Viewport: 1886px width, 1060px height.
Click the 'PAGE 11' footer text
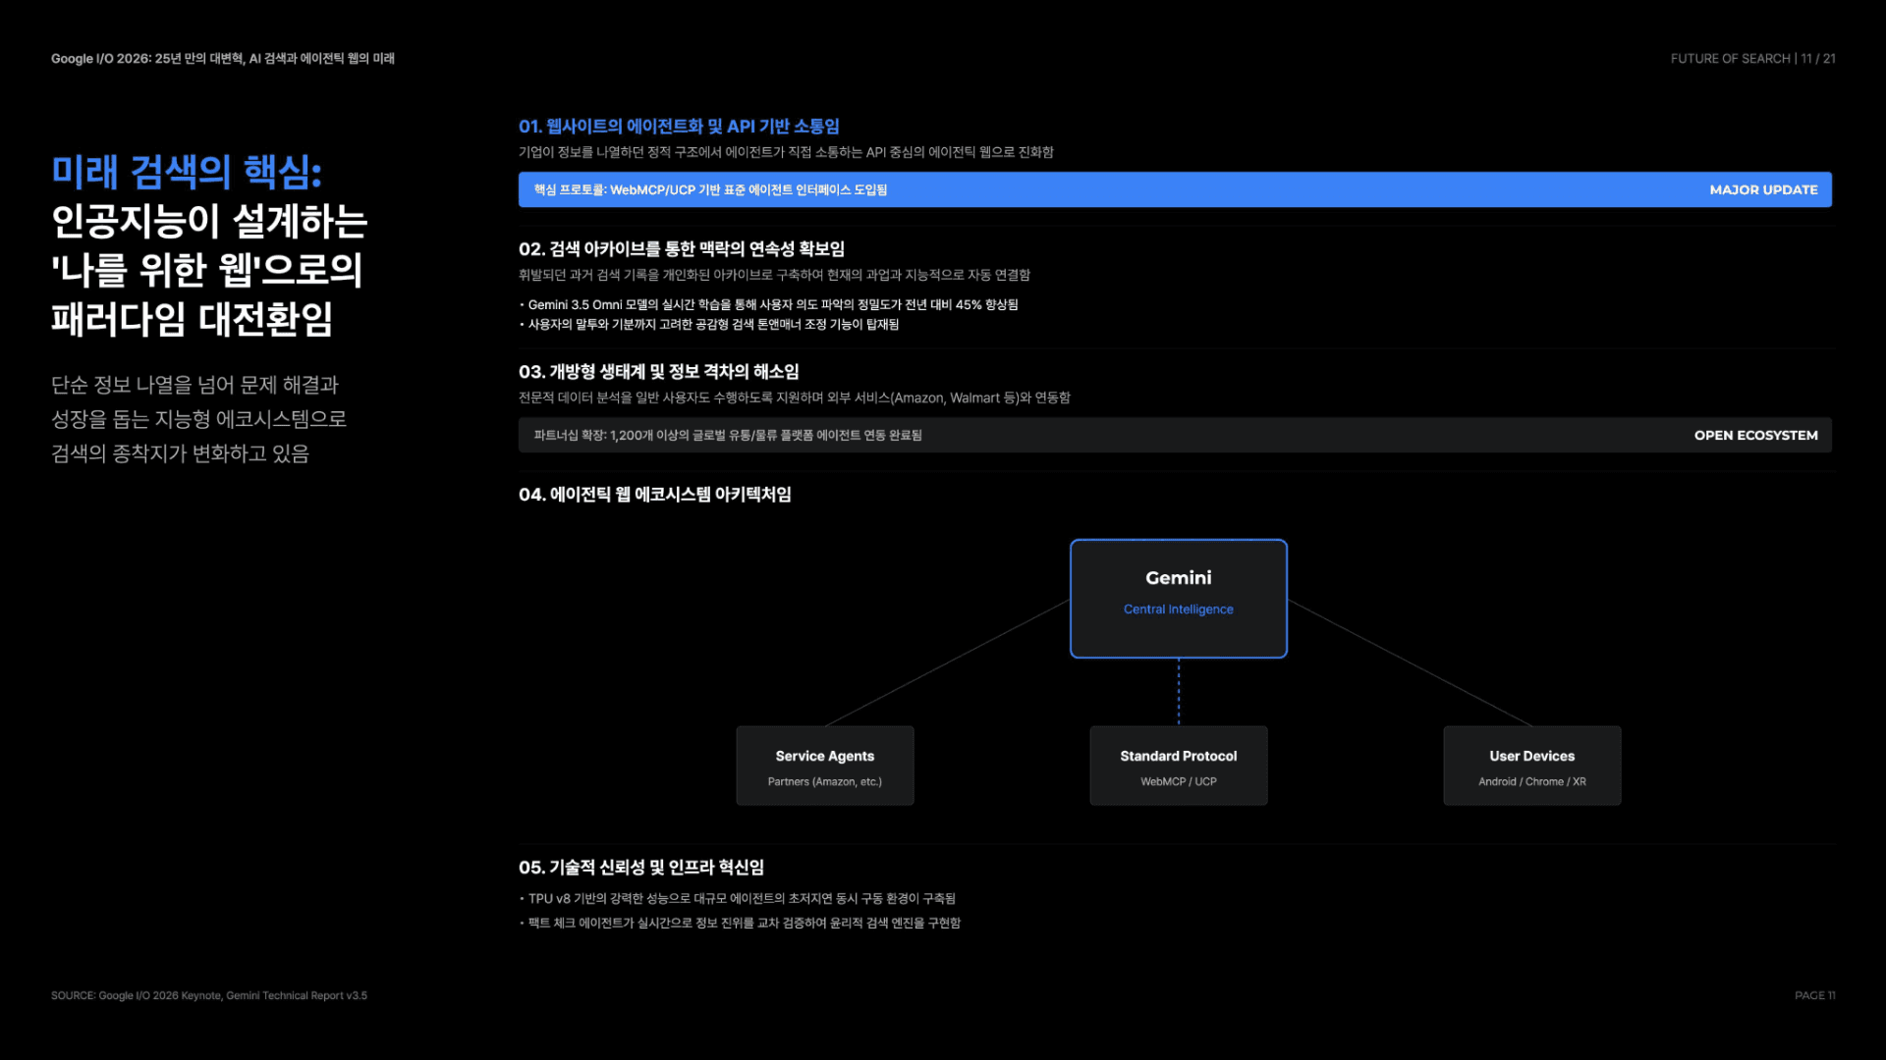click(x=1814, y=995)
